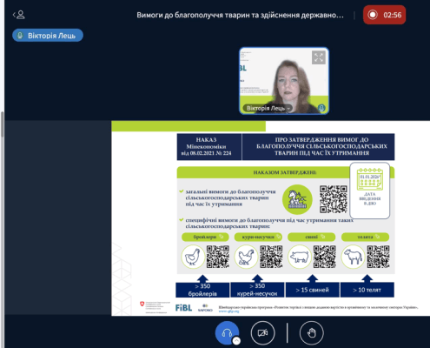The width and height of the screenshot is (430, 348).
Task: Click the Вікторія Лець webcam thumbnail
Action: click(284, 81)
